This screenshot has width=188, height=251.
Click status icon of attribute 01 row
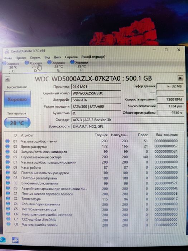[8, 141]
